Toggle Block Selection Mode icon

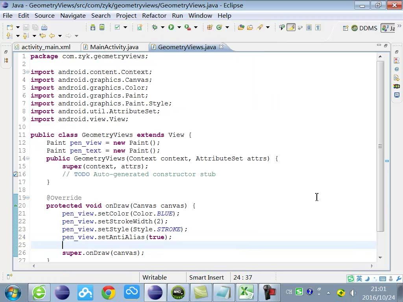pos(309,27)
